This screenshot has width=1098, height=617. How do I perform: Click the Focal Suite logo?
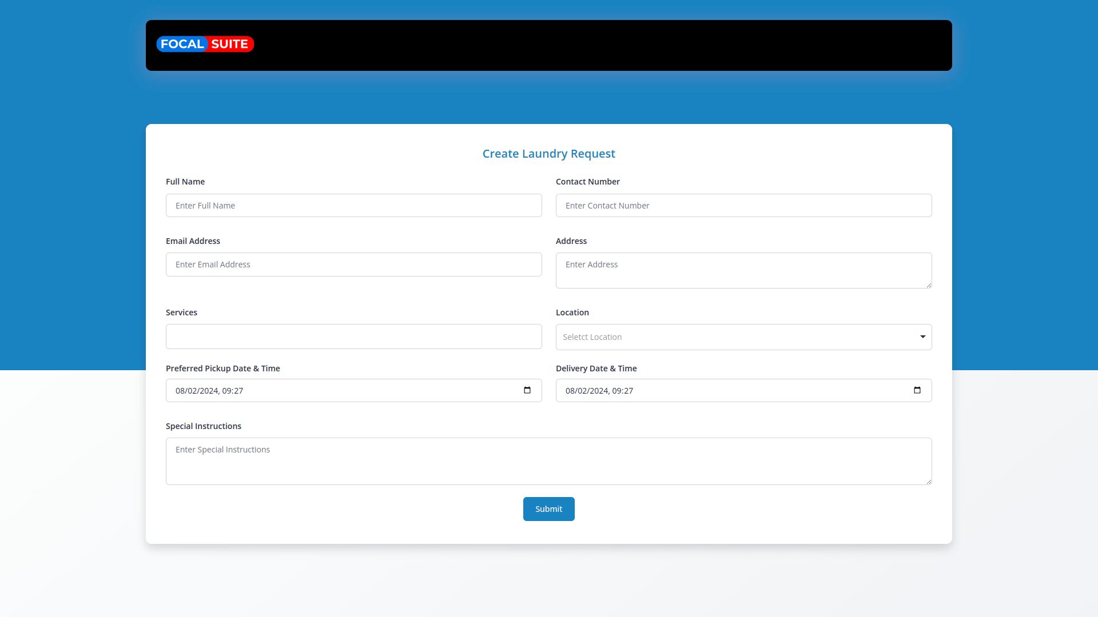[205, 44]
